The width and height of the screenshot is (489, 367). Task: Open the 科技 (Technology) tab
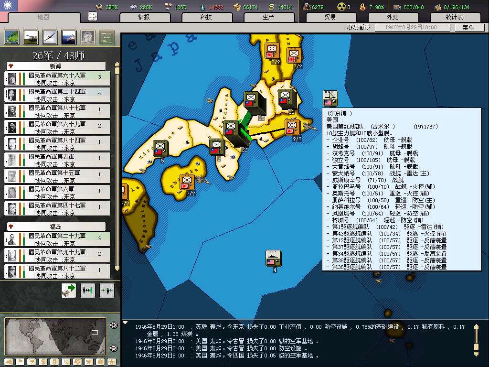tap(206, 17)
